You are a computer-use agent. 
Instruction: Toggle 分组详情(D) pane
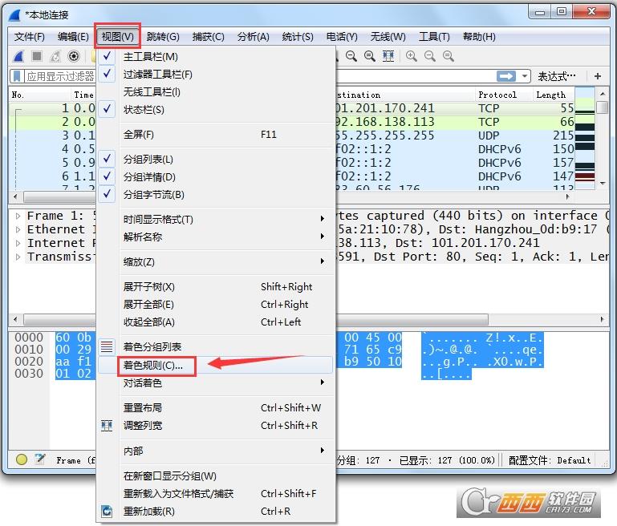click(x=216, y=177)
